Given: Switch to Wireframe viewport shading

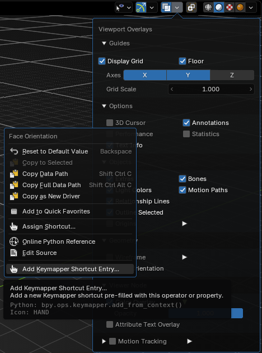Looking at the screenshot, I should point(208,8).
